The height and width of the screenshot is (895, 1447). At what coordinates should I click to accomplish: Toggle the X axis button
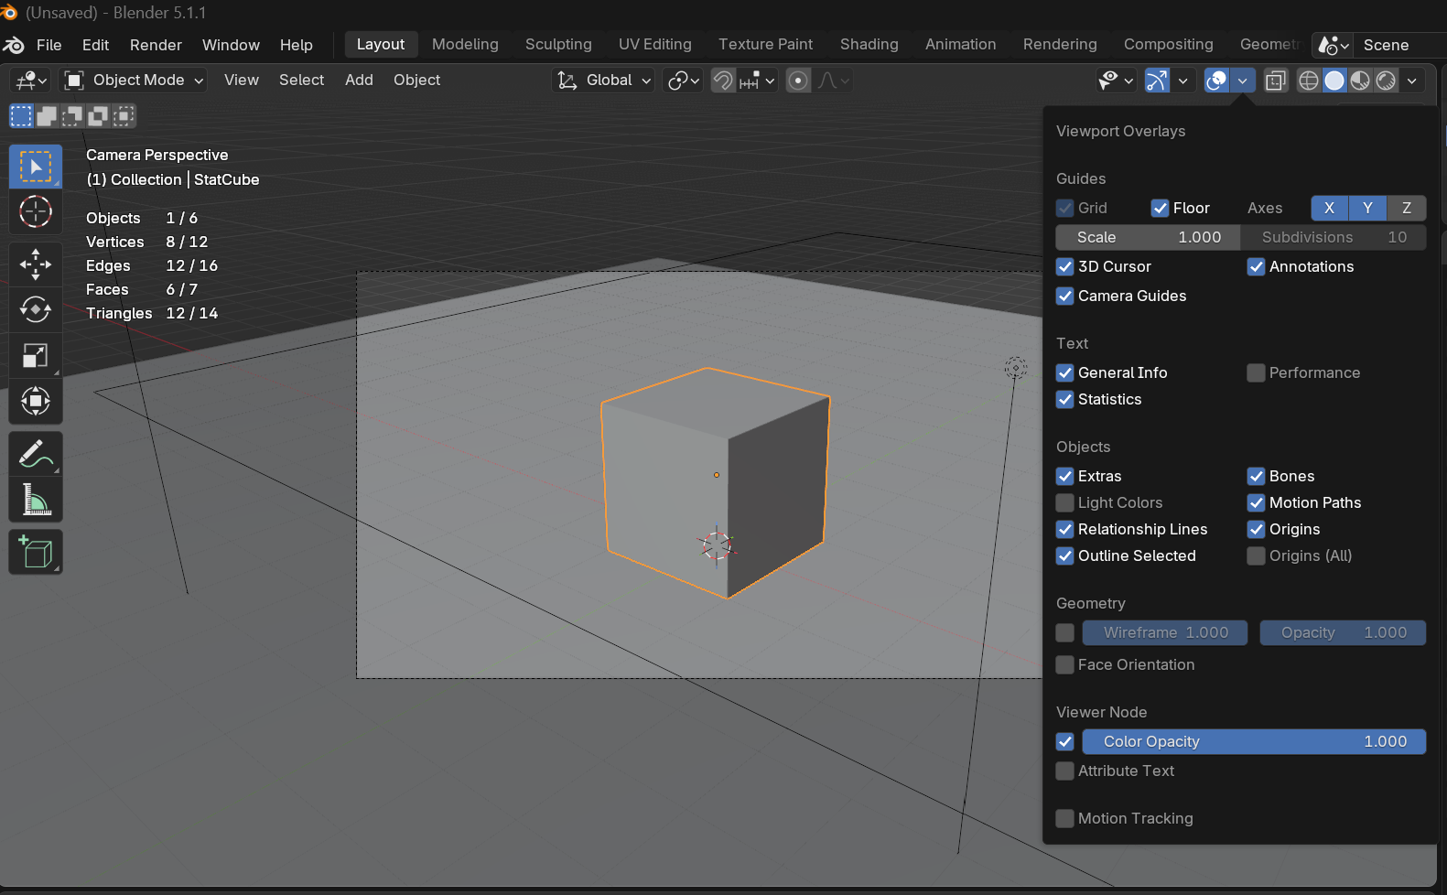[1329, 208]
